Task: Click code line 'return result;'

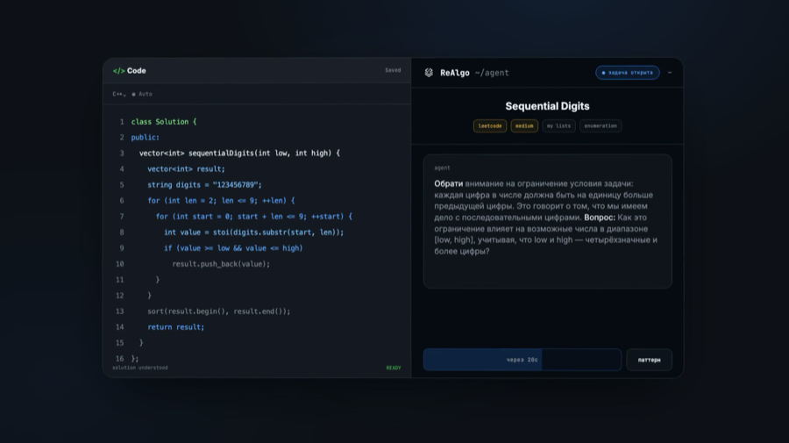Action: (175, 327)
